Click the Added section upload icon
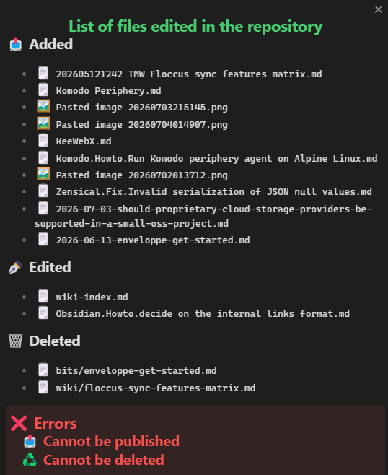The image size is (388, 475). [16, 44]
